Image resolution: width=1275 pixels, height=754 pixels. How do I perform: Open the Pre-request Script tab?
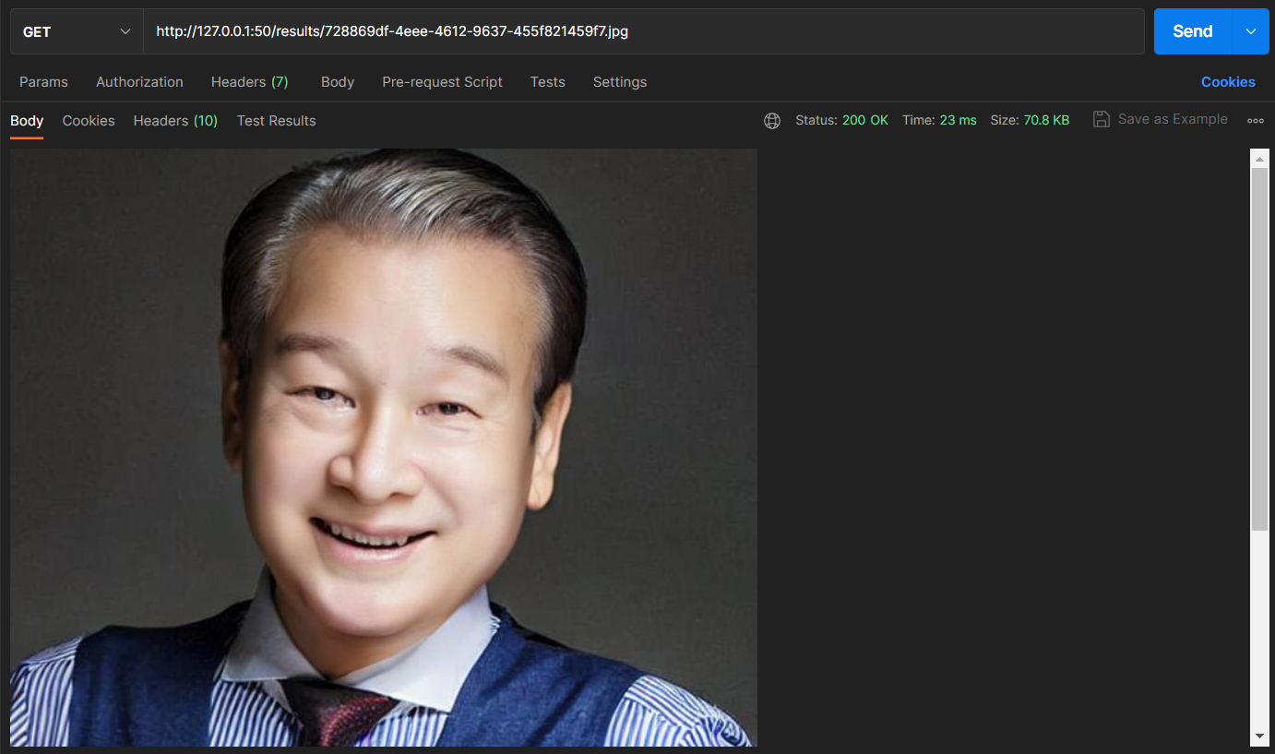point(442,82)
